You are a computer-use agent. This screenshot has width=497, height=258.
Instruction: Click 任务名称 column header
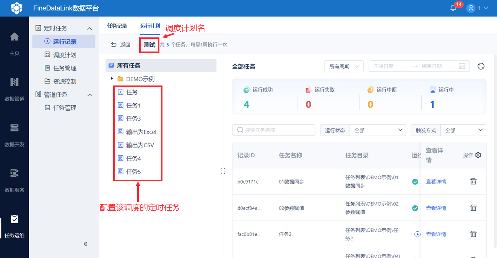pyautogui.click(x=291, y=155)
